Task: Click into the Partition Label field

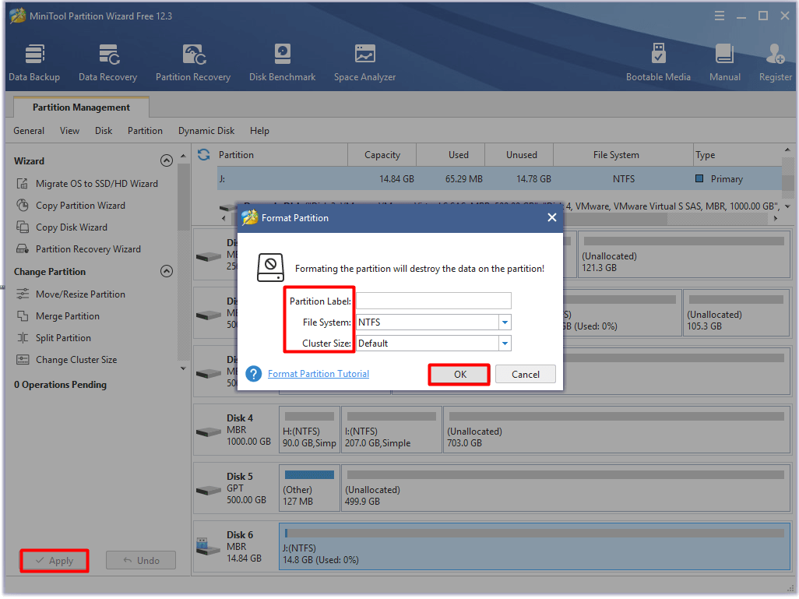Action: [x=433, y=301]
